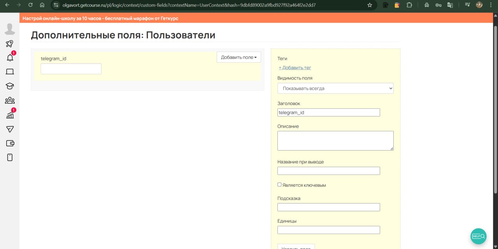This screenshot has height=249, width=498.
Task: Open the bar chart analytics icon
Action: 10,115
